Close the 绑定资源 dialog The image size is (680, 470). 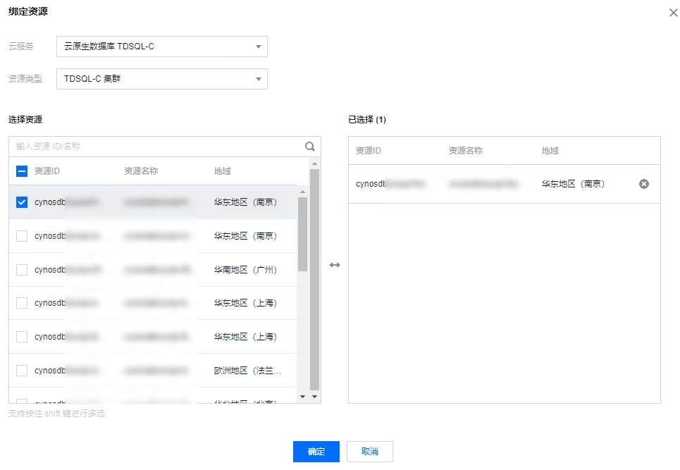[673, 13]
